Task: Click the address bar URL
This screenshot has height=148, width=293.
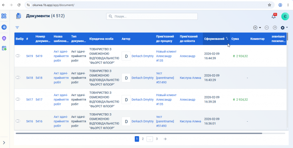Action: point(53,5)
